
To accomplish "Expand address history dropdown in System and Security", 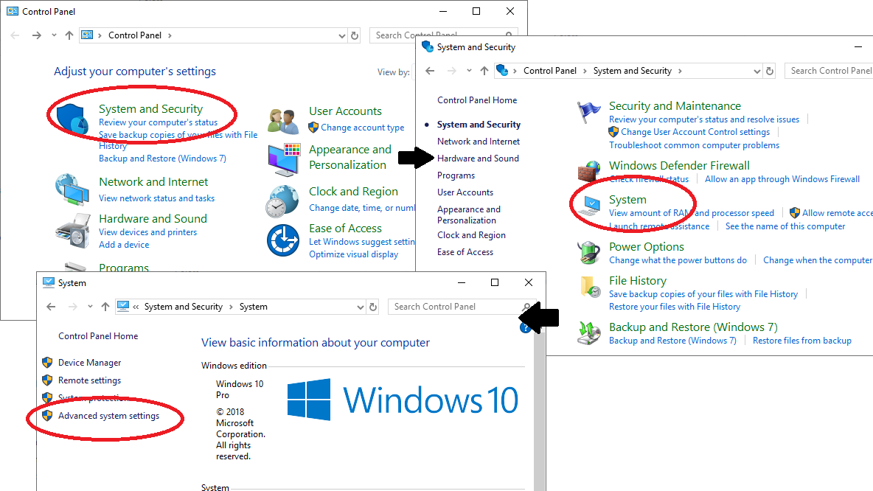I will 757,72.
